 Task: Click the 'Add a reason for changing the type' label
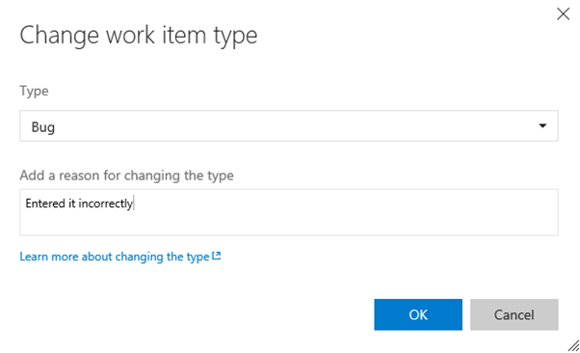click(126, 176)
